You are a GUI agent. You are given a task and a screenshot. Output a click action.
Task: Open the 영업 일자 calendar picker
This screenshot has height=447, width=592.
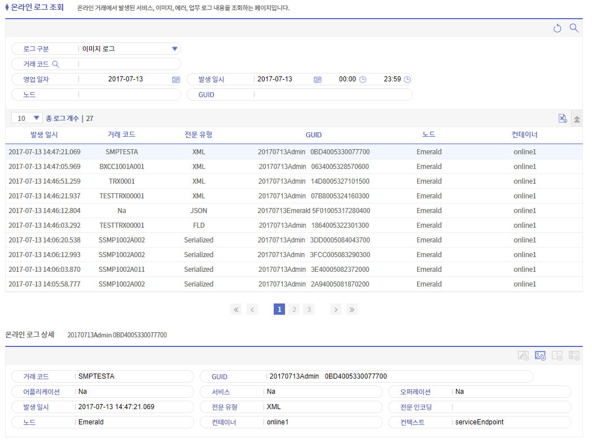coord(176,80)
